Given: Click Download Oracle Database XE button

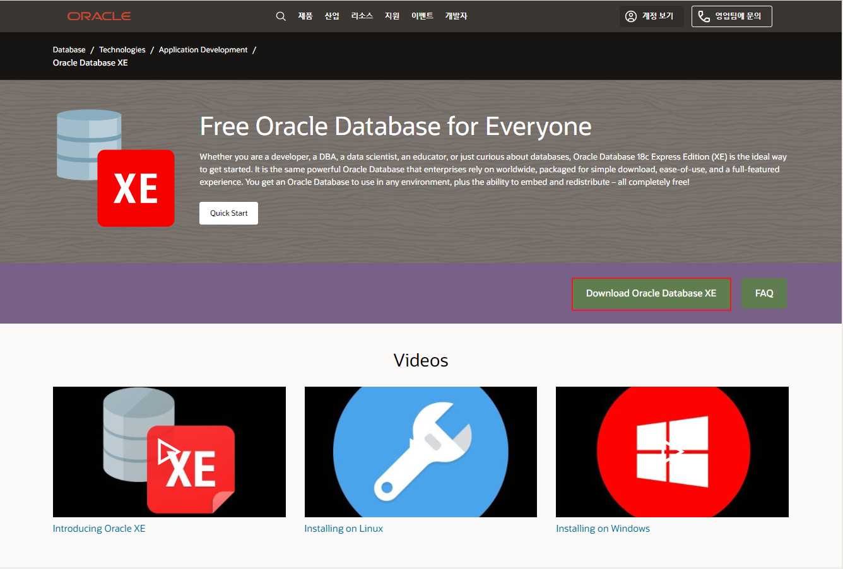Looking at the screenshot, I should click(x=651, y=293).
